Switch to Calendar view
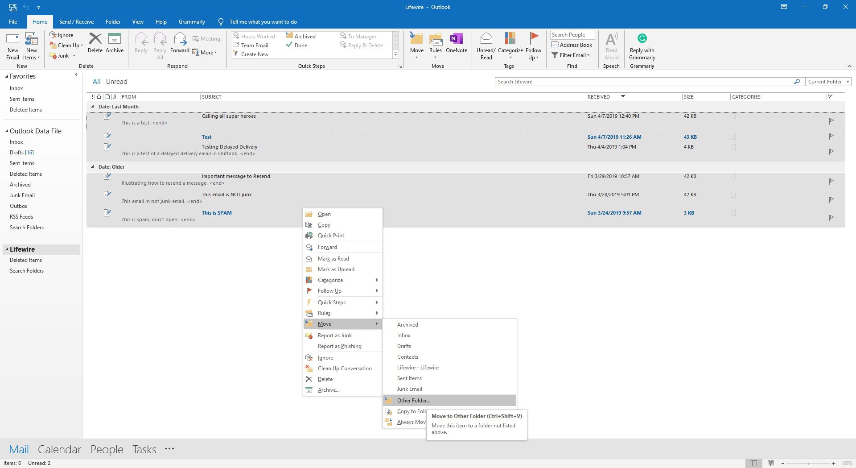Screen dimensions: 856x468 click(59, 449)
